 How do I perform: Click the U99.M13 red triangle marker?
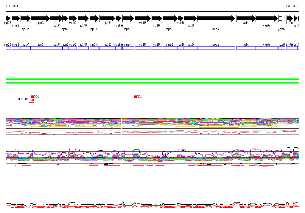click(32, 100)
